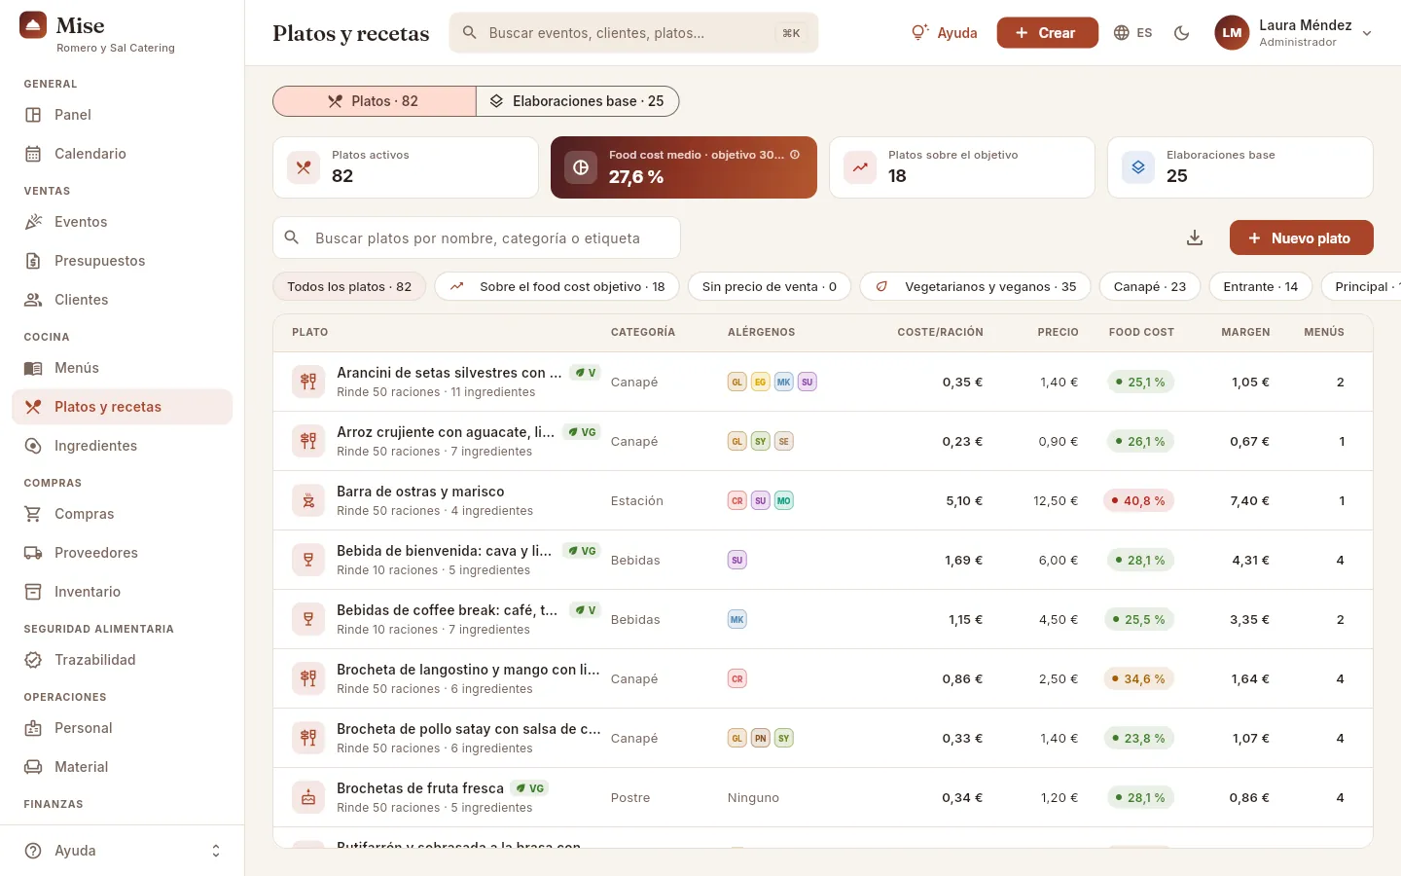Select filter Todos los platos · 82
Image resolution: width=1401 pixels, height=876 pixels.
coord(349,287)
